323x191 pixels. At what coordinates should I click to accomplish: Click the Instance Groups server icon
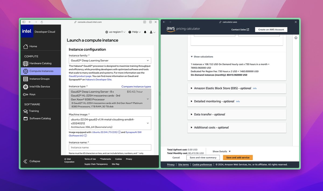26,79
